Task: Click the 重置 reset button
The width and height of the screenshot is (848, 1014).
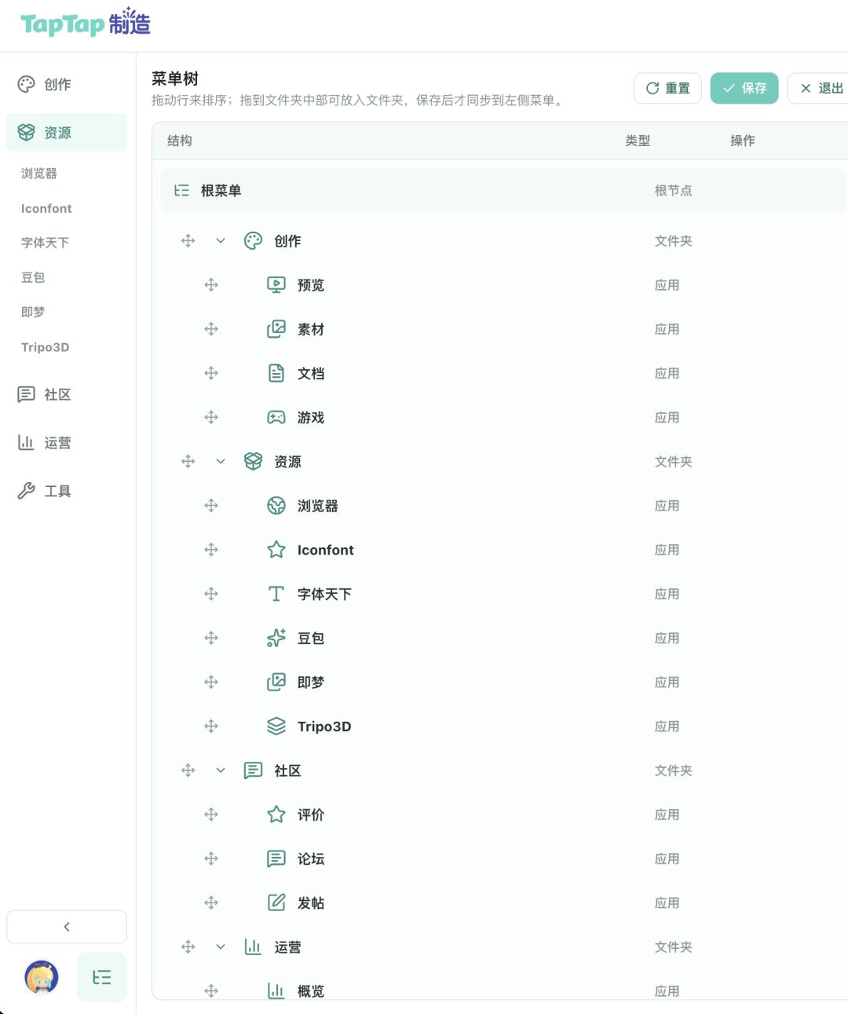Action: pos(667,88)
